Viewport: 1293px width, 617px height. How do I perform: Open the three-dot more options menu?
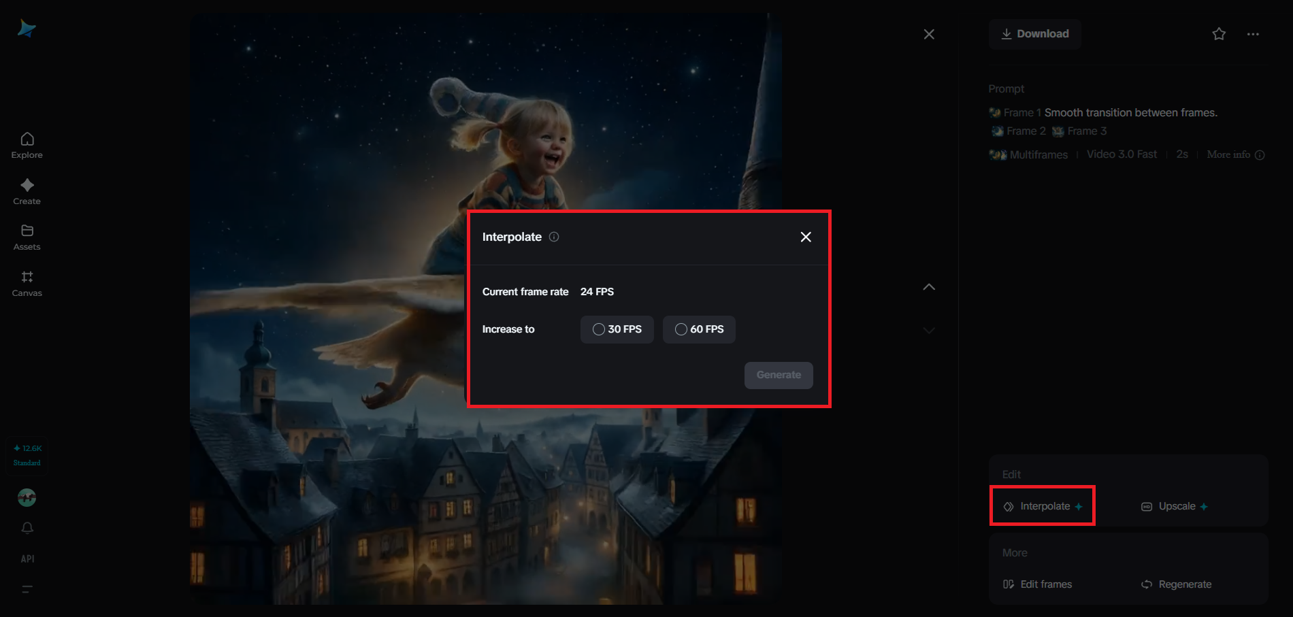(1254, 33)
